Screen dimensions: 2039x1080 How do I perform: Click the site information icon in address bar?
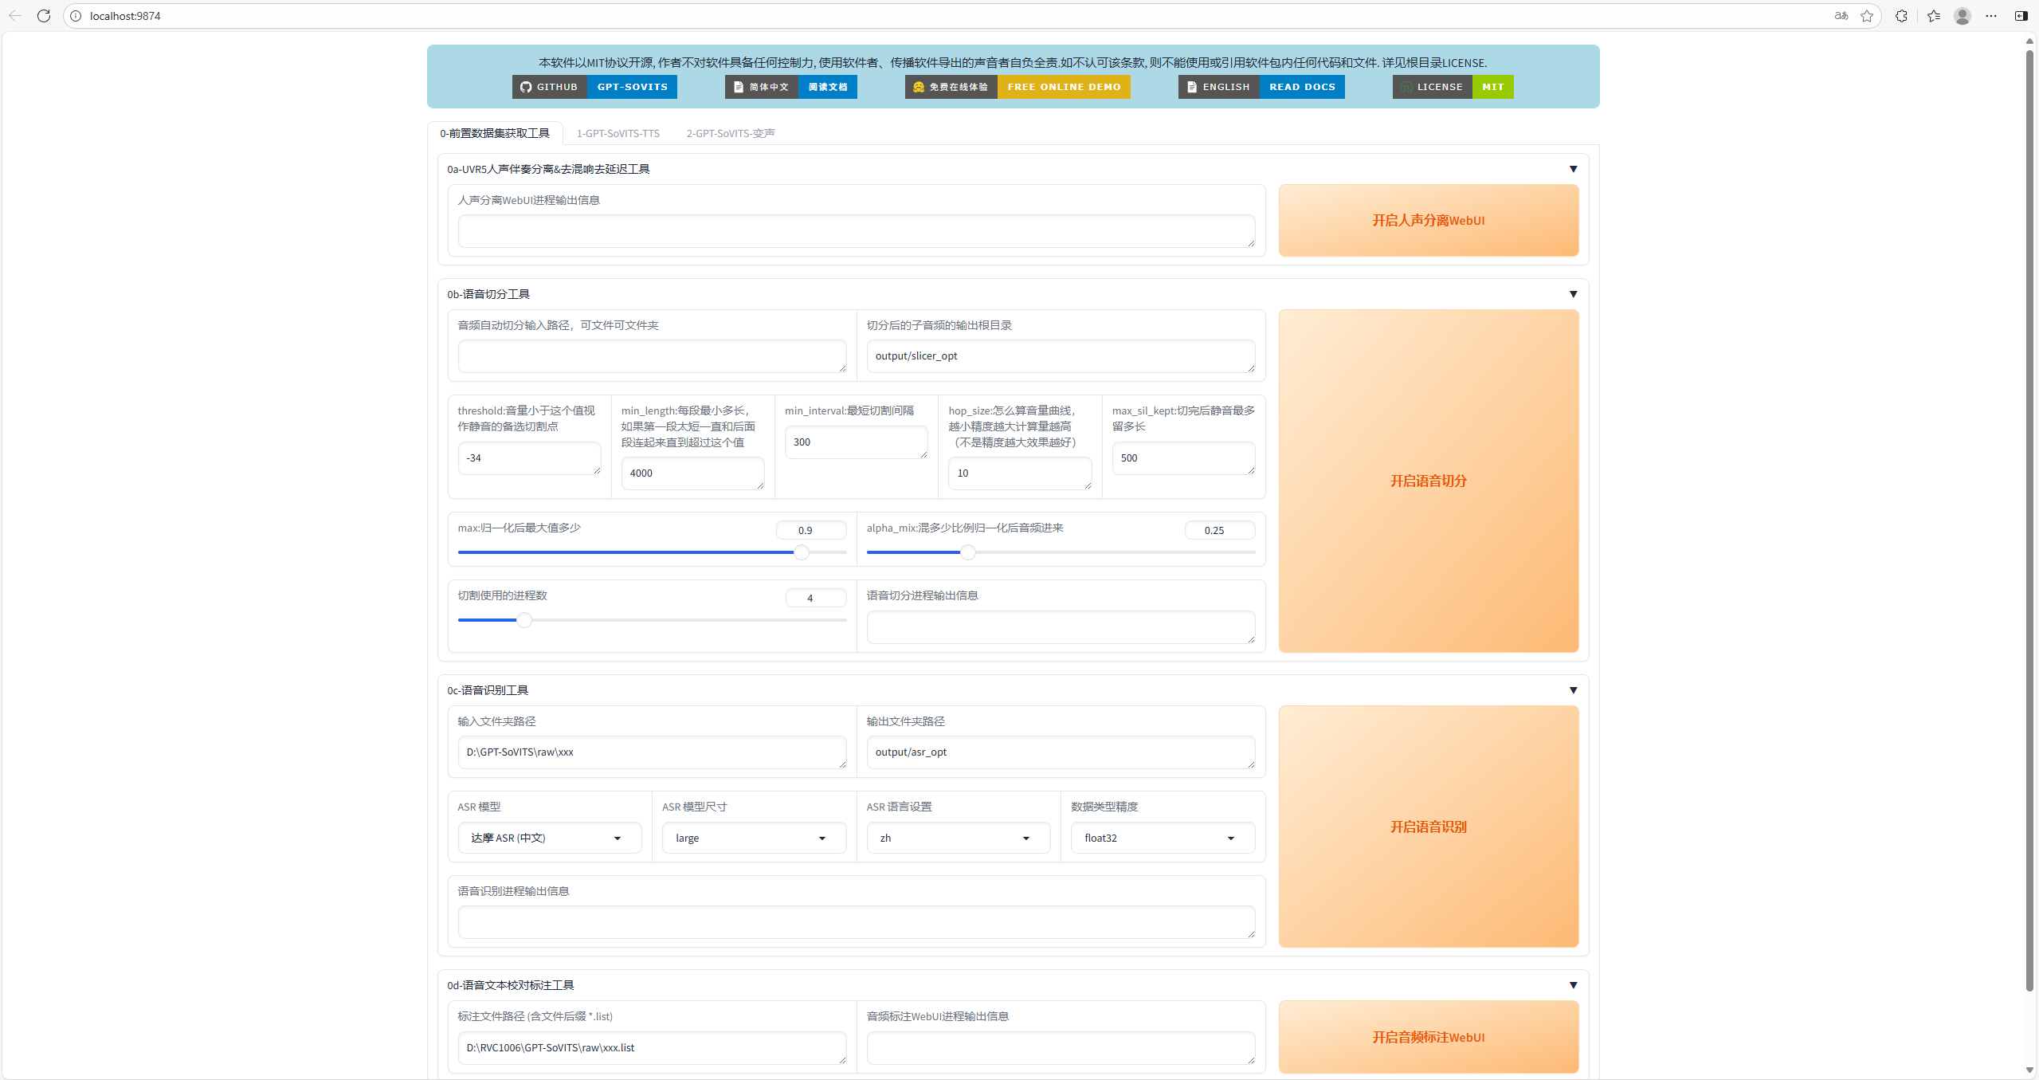76,16
